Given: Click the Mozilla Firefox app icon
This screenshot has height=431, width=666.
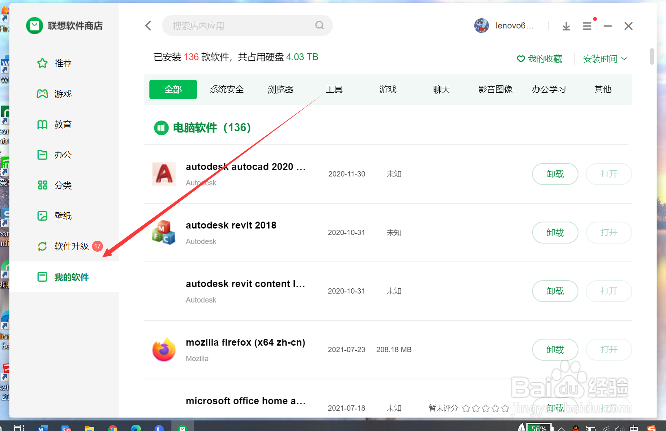Looking at the screenshot, I should point(164,349).
